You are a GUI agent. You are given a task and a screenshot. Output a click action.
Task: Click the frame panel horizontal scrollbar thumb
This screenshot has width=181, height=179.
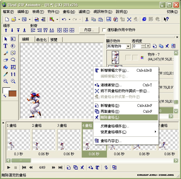pyautogui.click(x=21, y=160)
